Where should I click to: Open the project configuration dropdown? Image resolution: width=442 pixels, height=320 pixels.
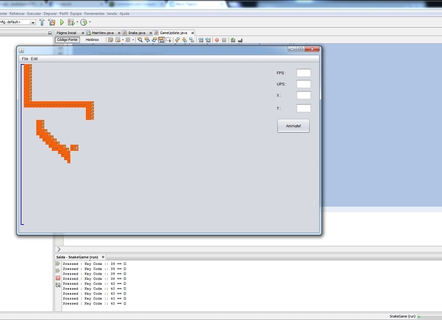coord(33,22)
